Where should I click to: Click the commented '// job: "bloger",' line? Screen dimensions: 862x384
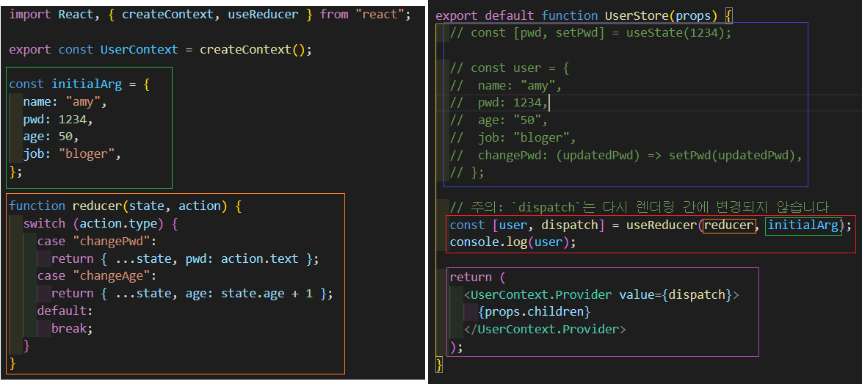pyautogui.click(x=513, y=137)
